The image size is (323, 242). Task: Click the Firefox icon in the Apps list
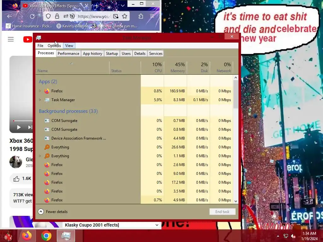(47, 91)
